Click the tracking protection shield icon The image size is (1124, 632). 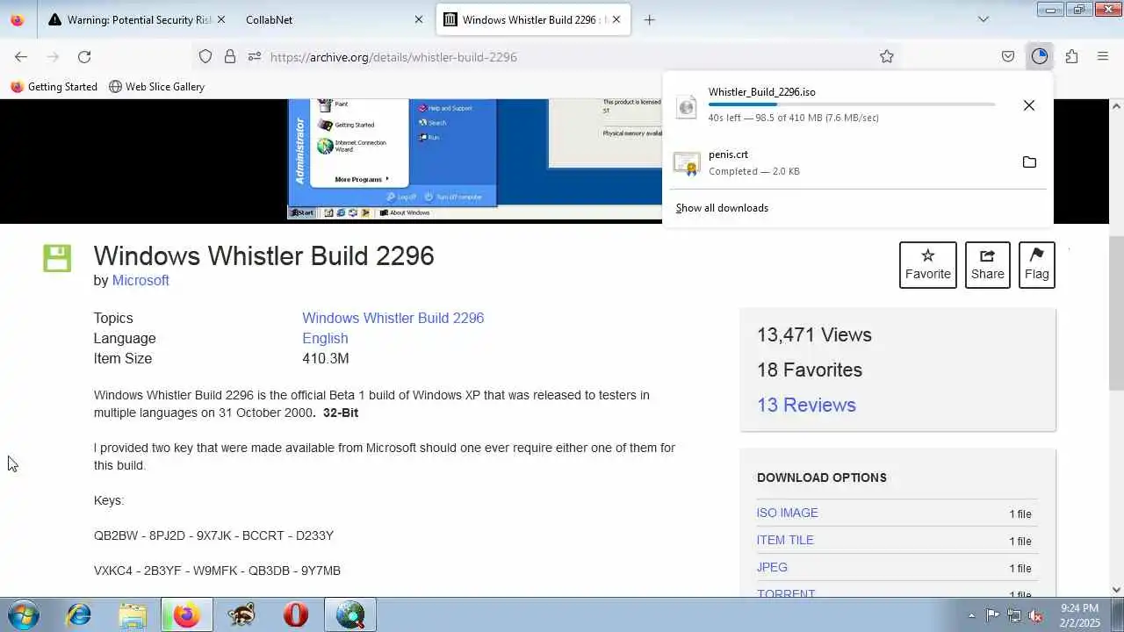(205, 56)
